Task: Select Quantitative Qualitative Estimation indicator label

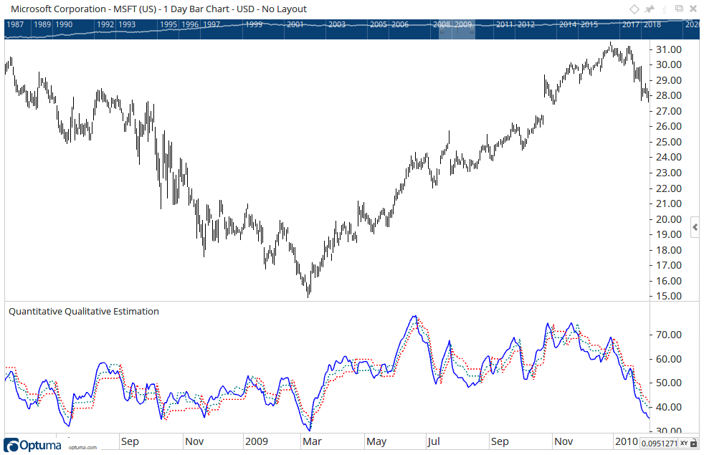Action: coord(84,312)
